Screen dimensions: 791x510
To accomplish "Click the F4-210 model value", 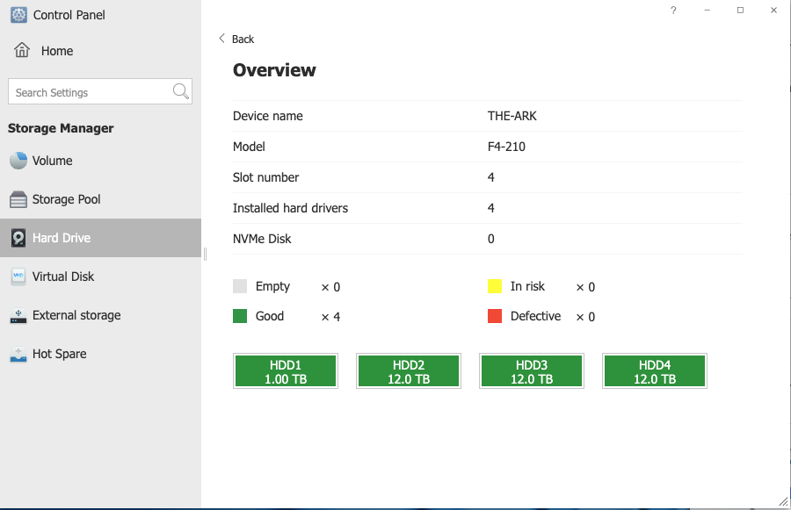I will click(x=506, y=147).
